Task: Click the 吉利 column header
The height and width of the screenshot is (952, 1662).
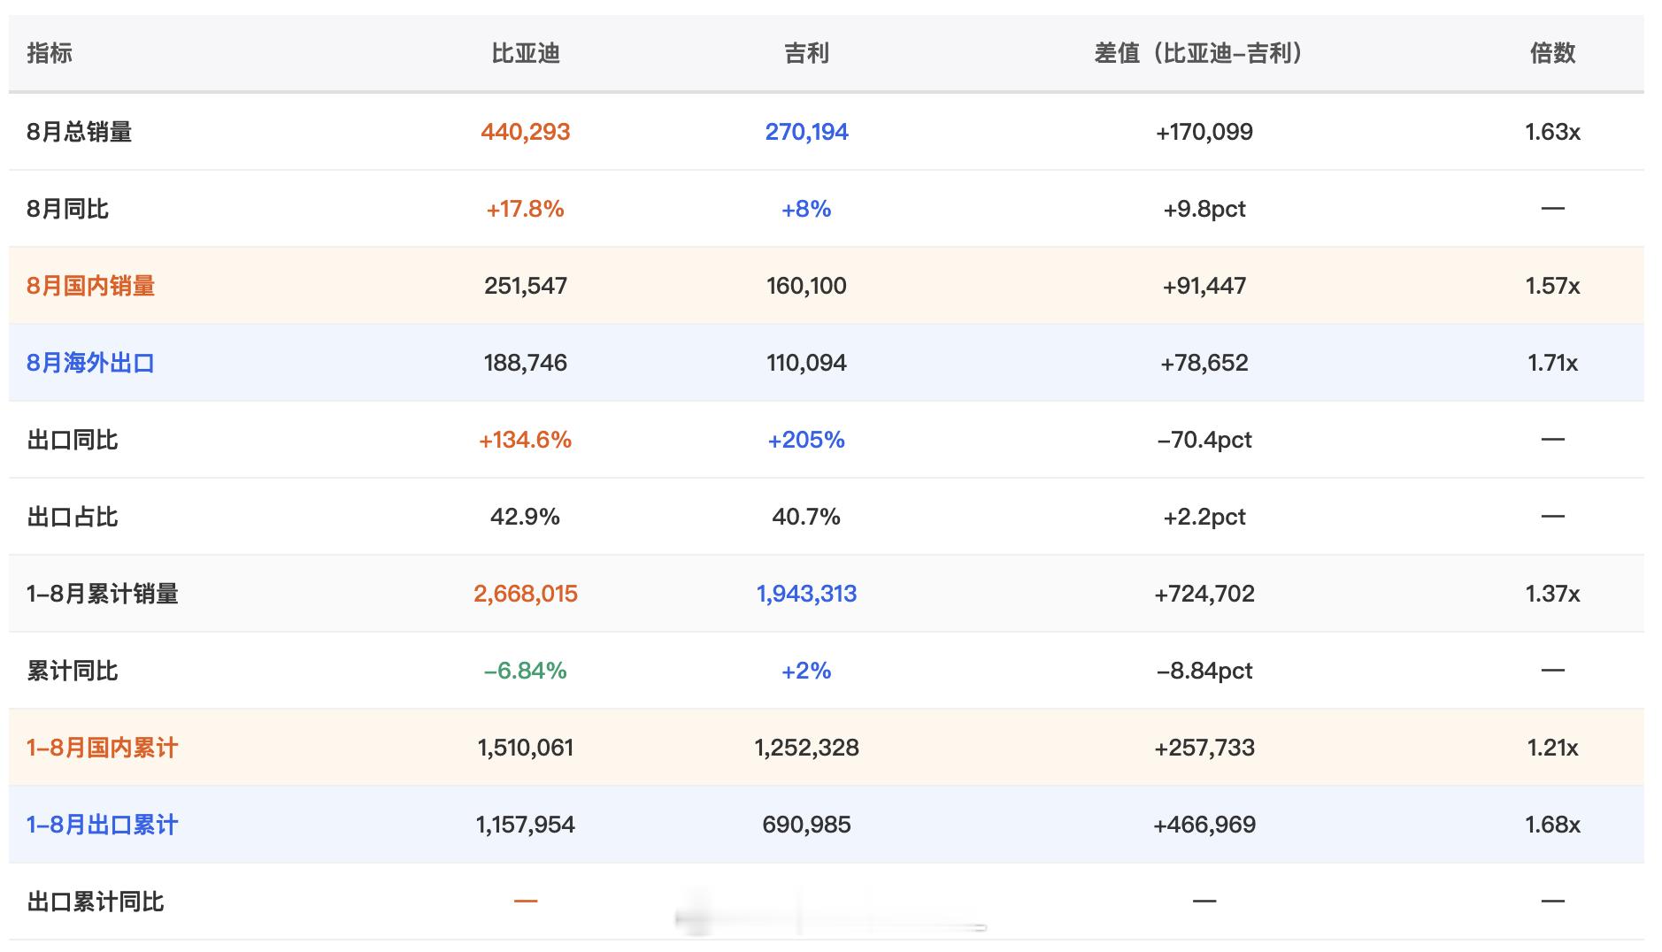Action: pos(806,53)
